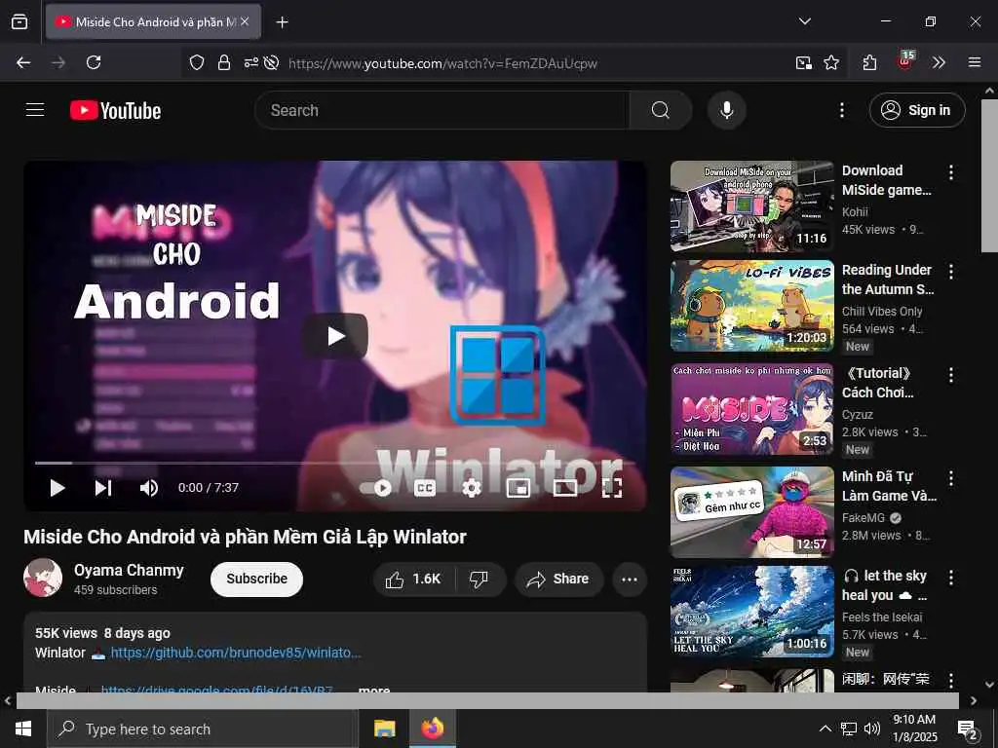Open the Windows Start menu
This screenshot has width=998, height=748.
[x=23, y=729]
